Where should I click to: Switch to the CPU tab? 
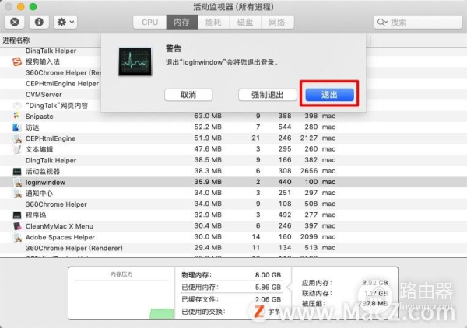(149, 23)
